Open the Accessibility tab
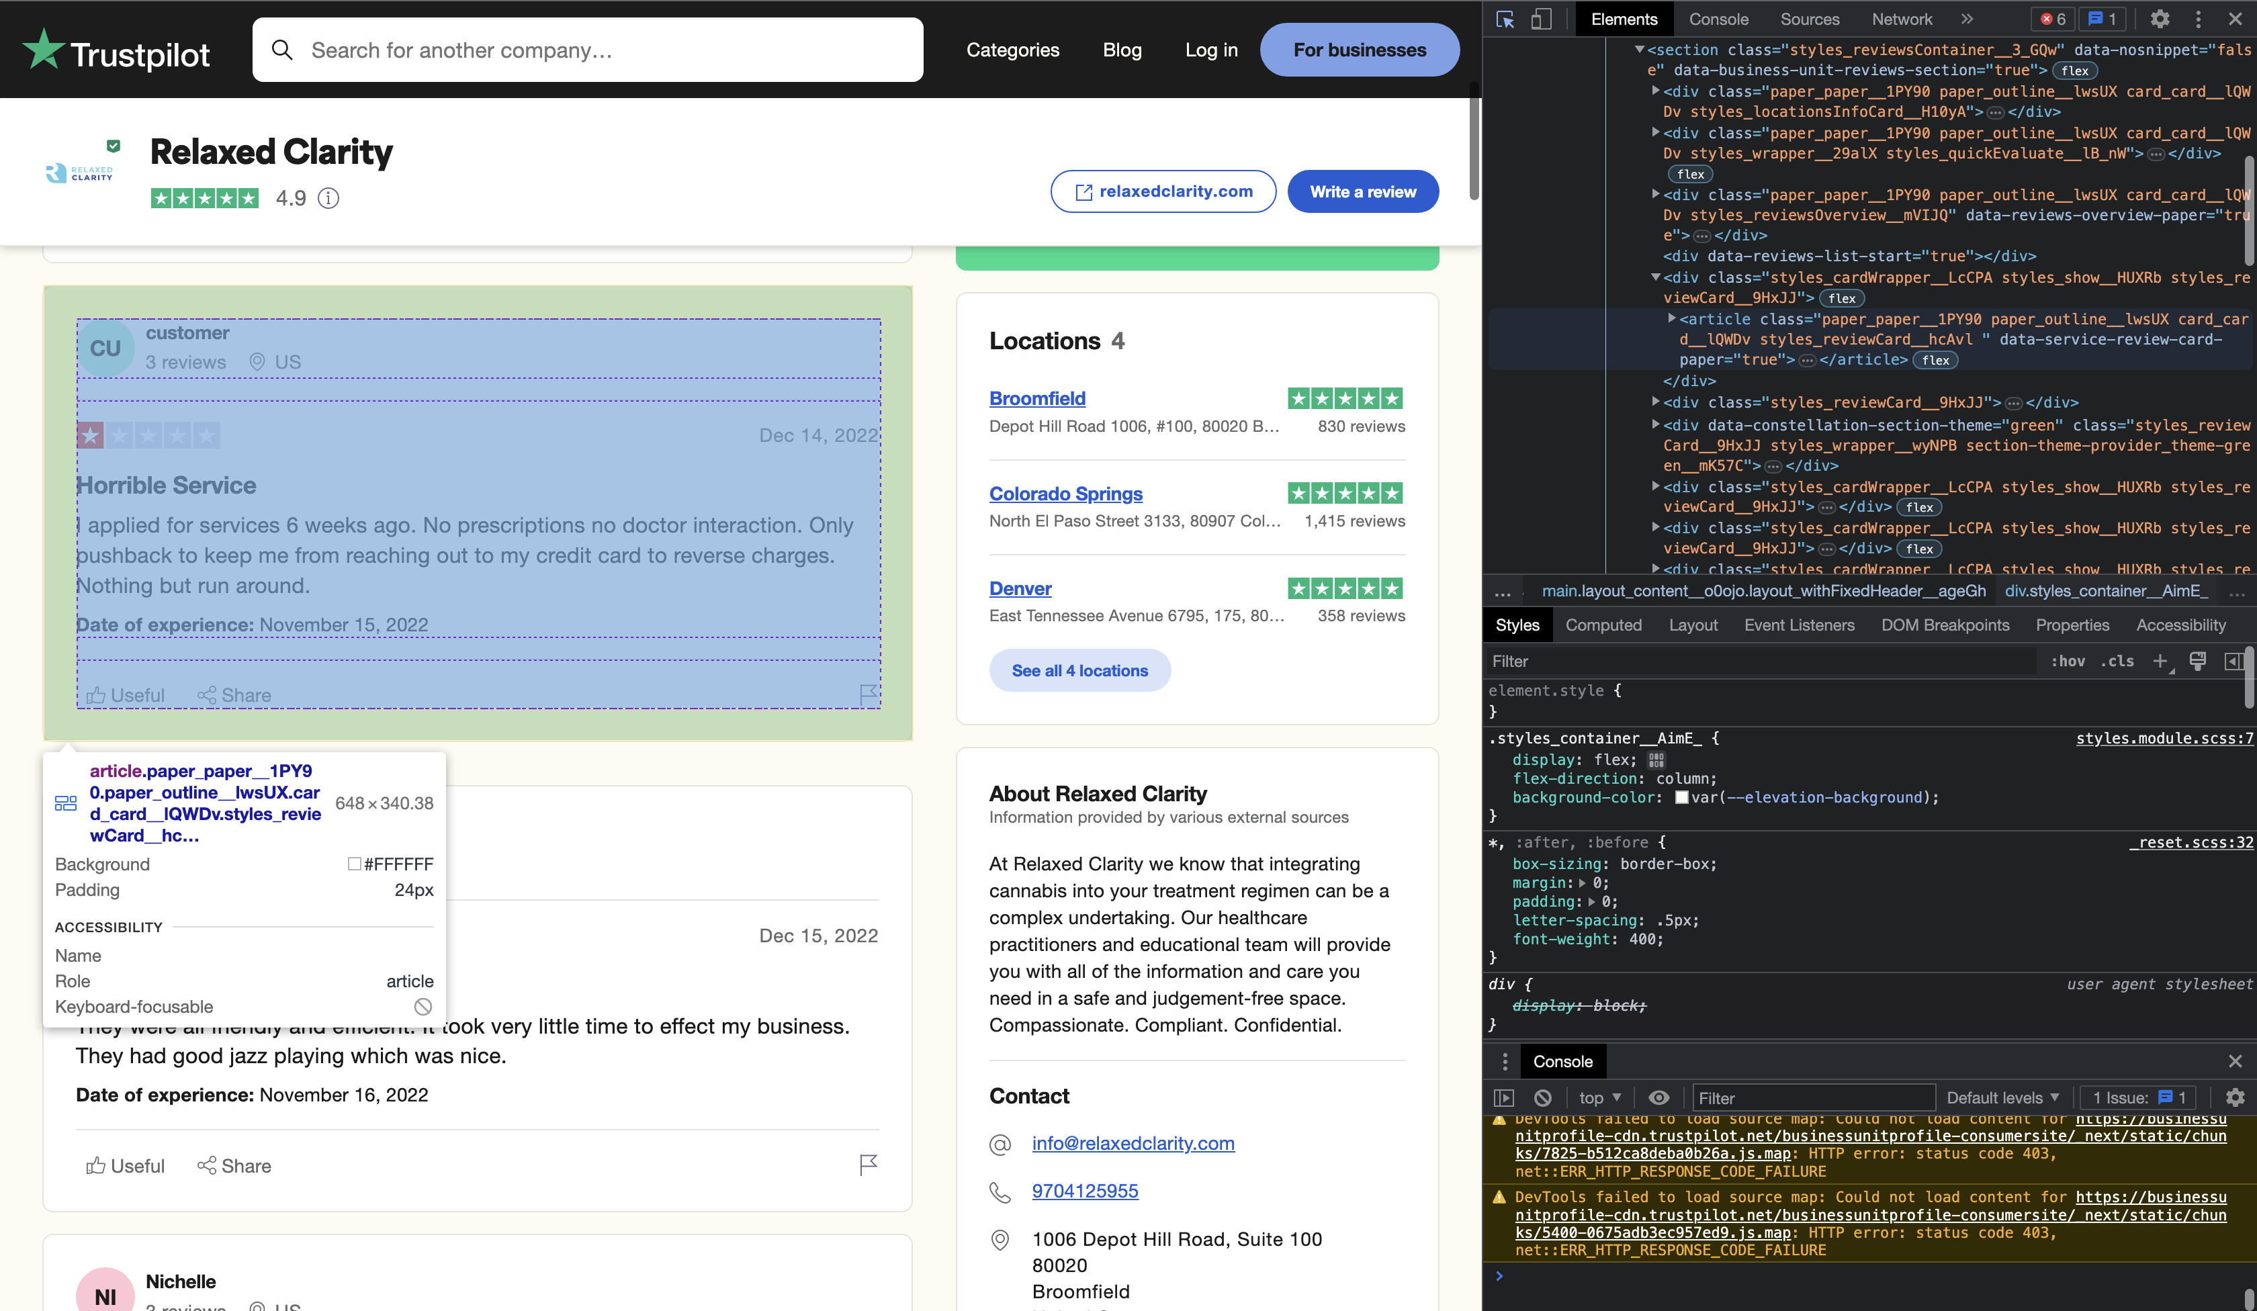 2180,625
